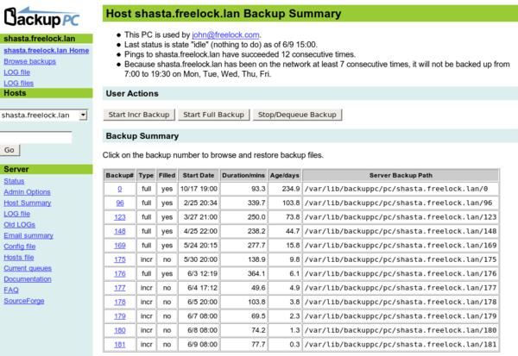The image size is (518, 356).
Task: Browse backup number 179
Action: (120, 316)
